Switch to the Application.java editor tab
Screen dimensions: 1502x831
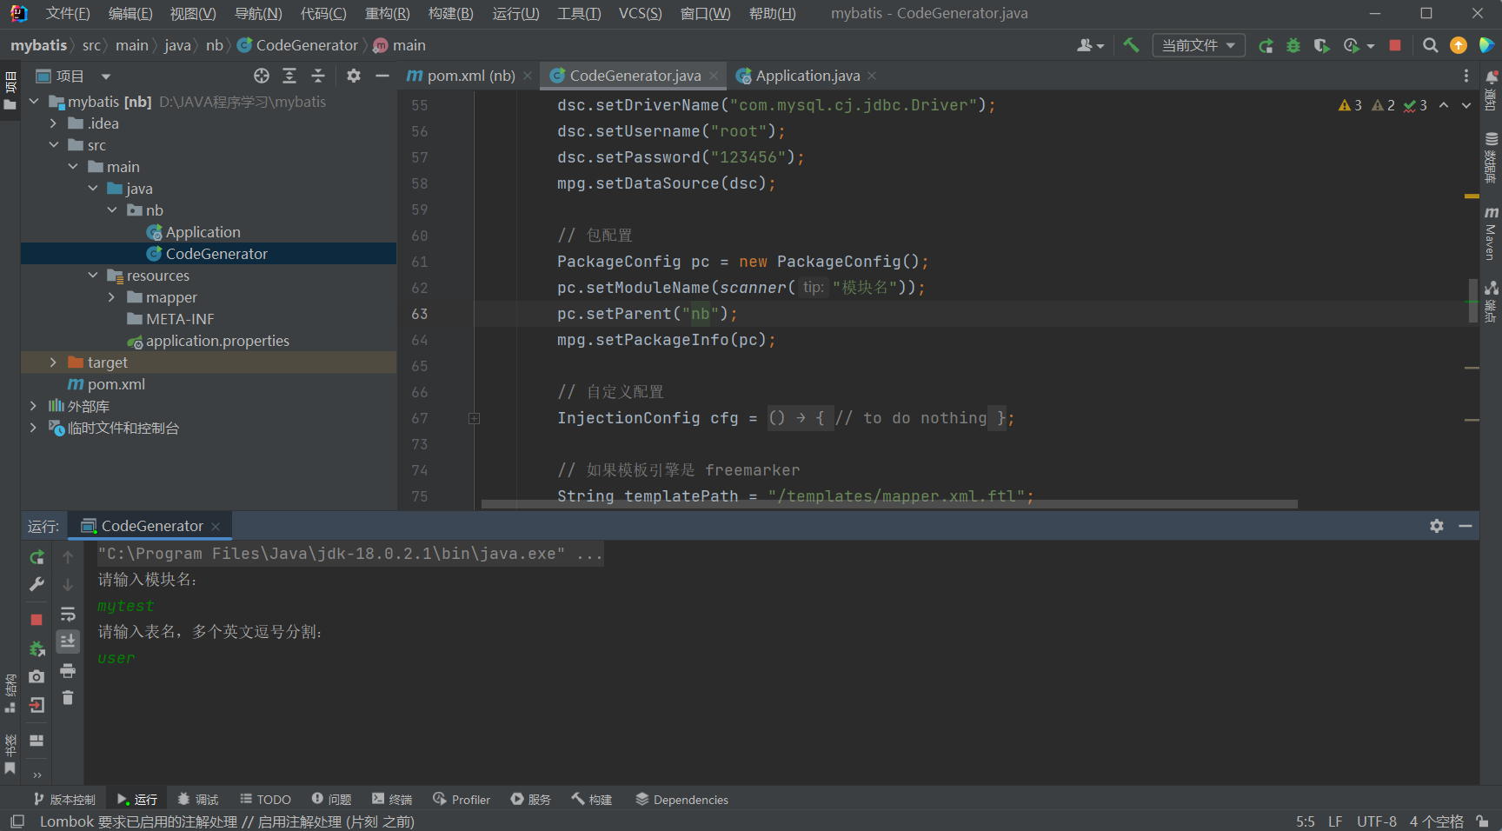tap(807, 76)
